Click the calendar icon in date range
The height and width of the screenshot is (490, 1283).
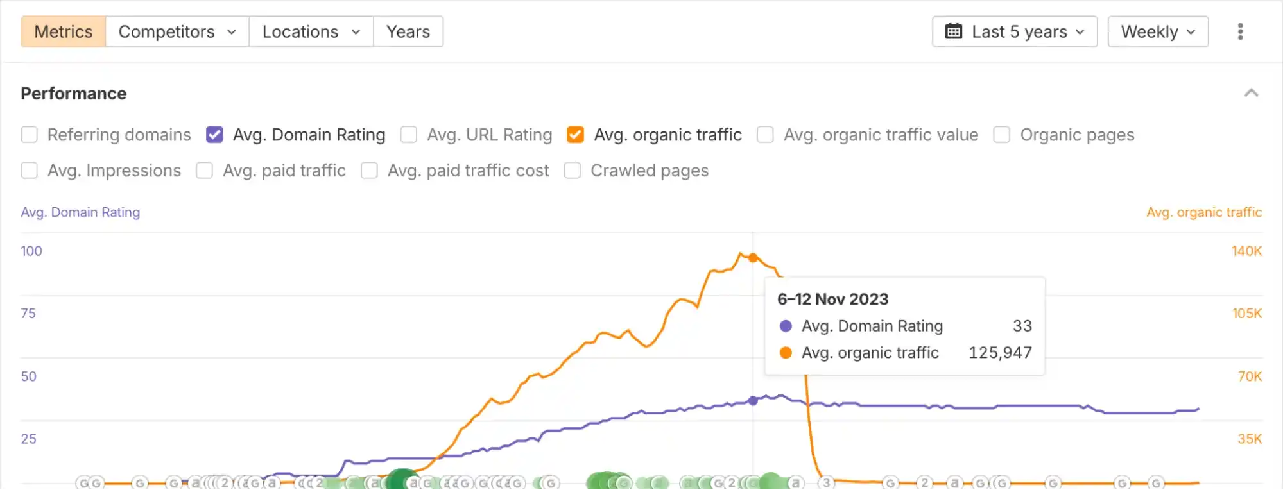tap(954, 31)
